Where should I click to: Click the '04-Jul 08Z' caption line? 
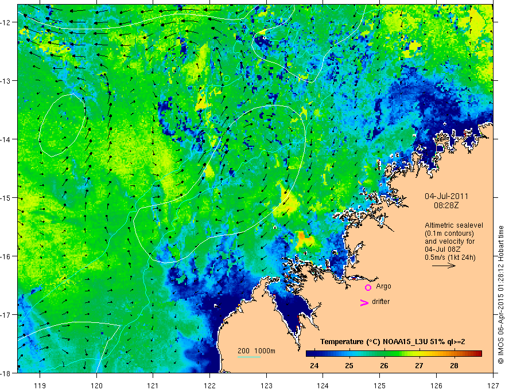(x=442, y=249)
